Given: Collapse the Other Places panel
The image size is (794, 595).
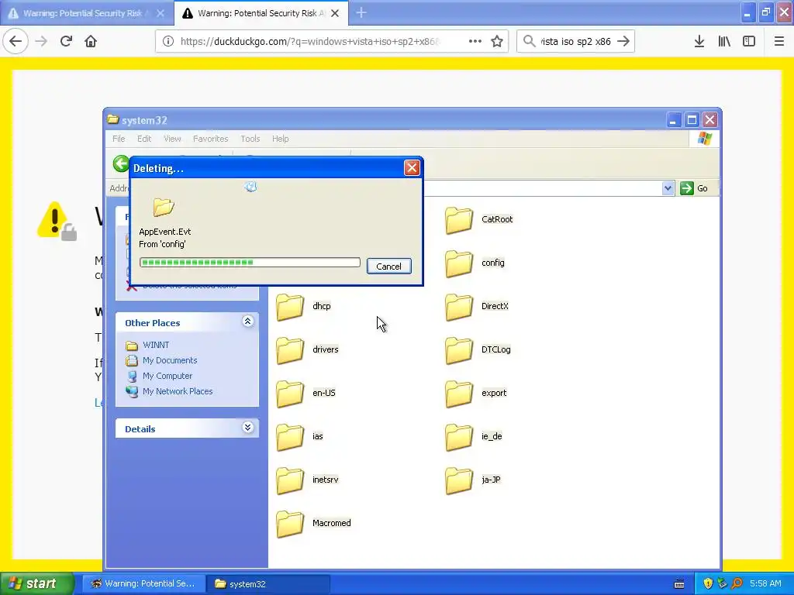Looking at the screenshot, I should pos(247,322).
